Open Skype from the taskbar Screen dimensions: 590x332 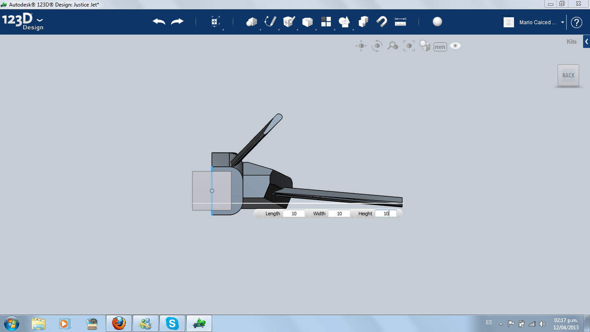pyautogui.click(x=172, y=323)
